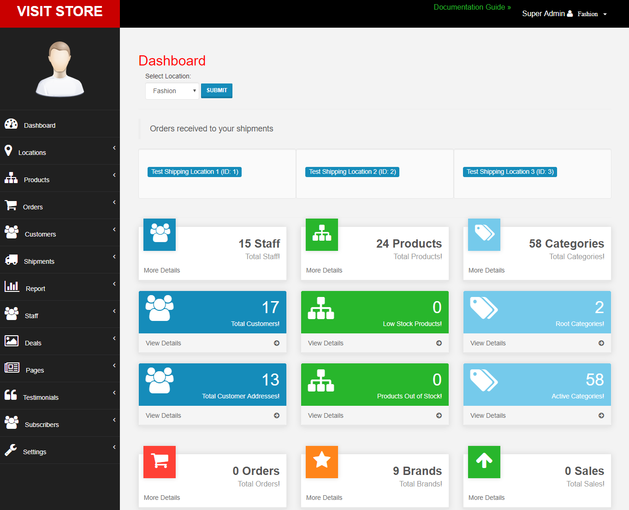Click the Deals picture icon in sidebar

point(11,341)
